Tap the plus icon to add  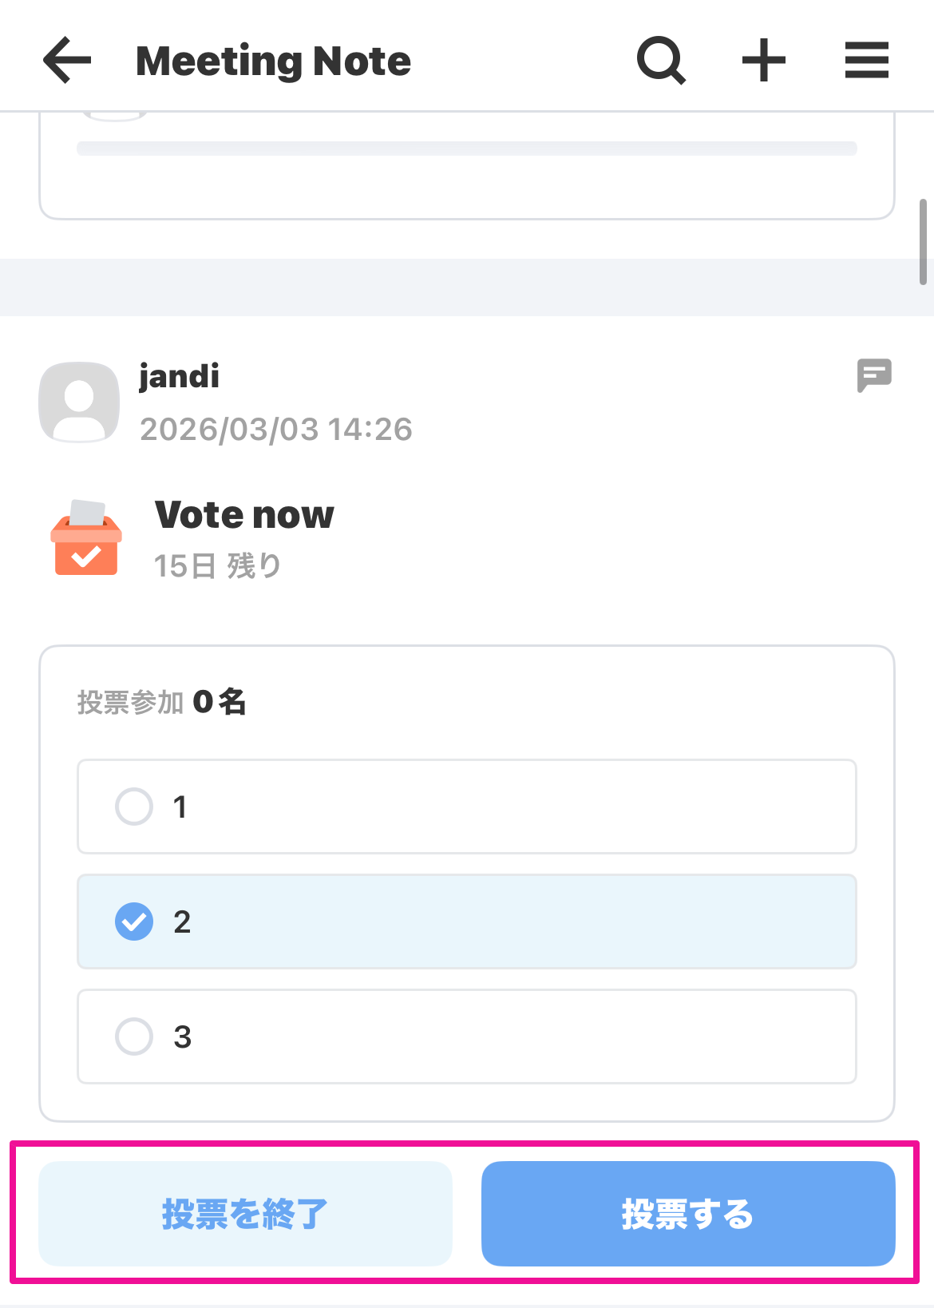764,61
